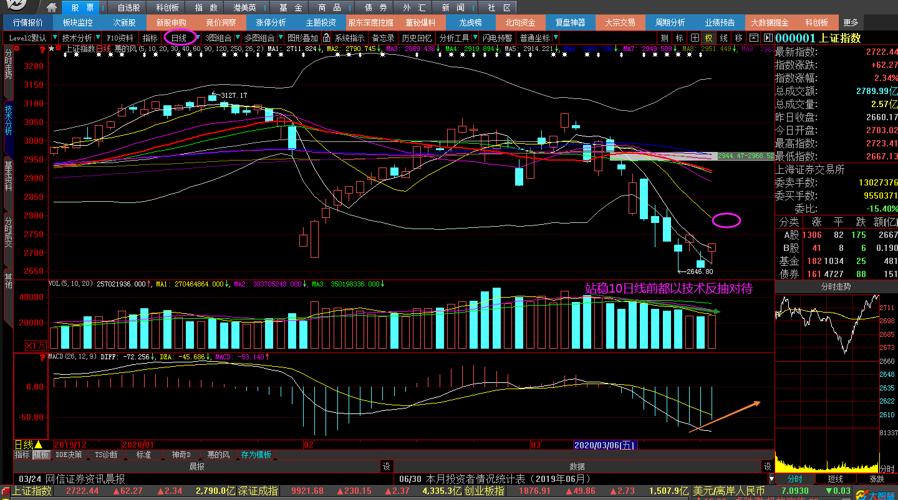The height and width of the screenshot is (500, 898).
Task: Open 新股申购 page
Action: click(171, 22)
